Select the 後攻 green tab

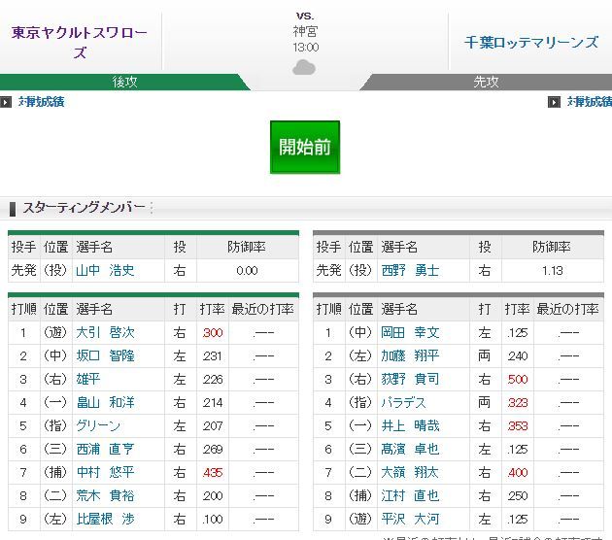coord(124,82)
